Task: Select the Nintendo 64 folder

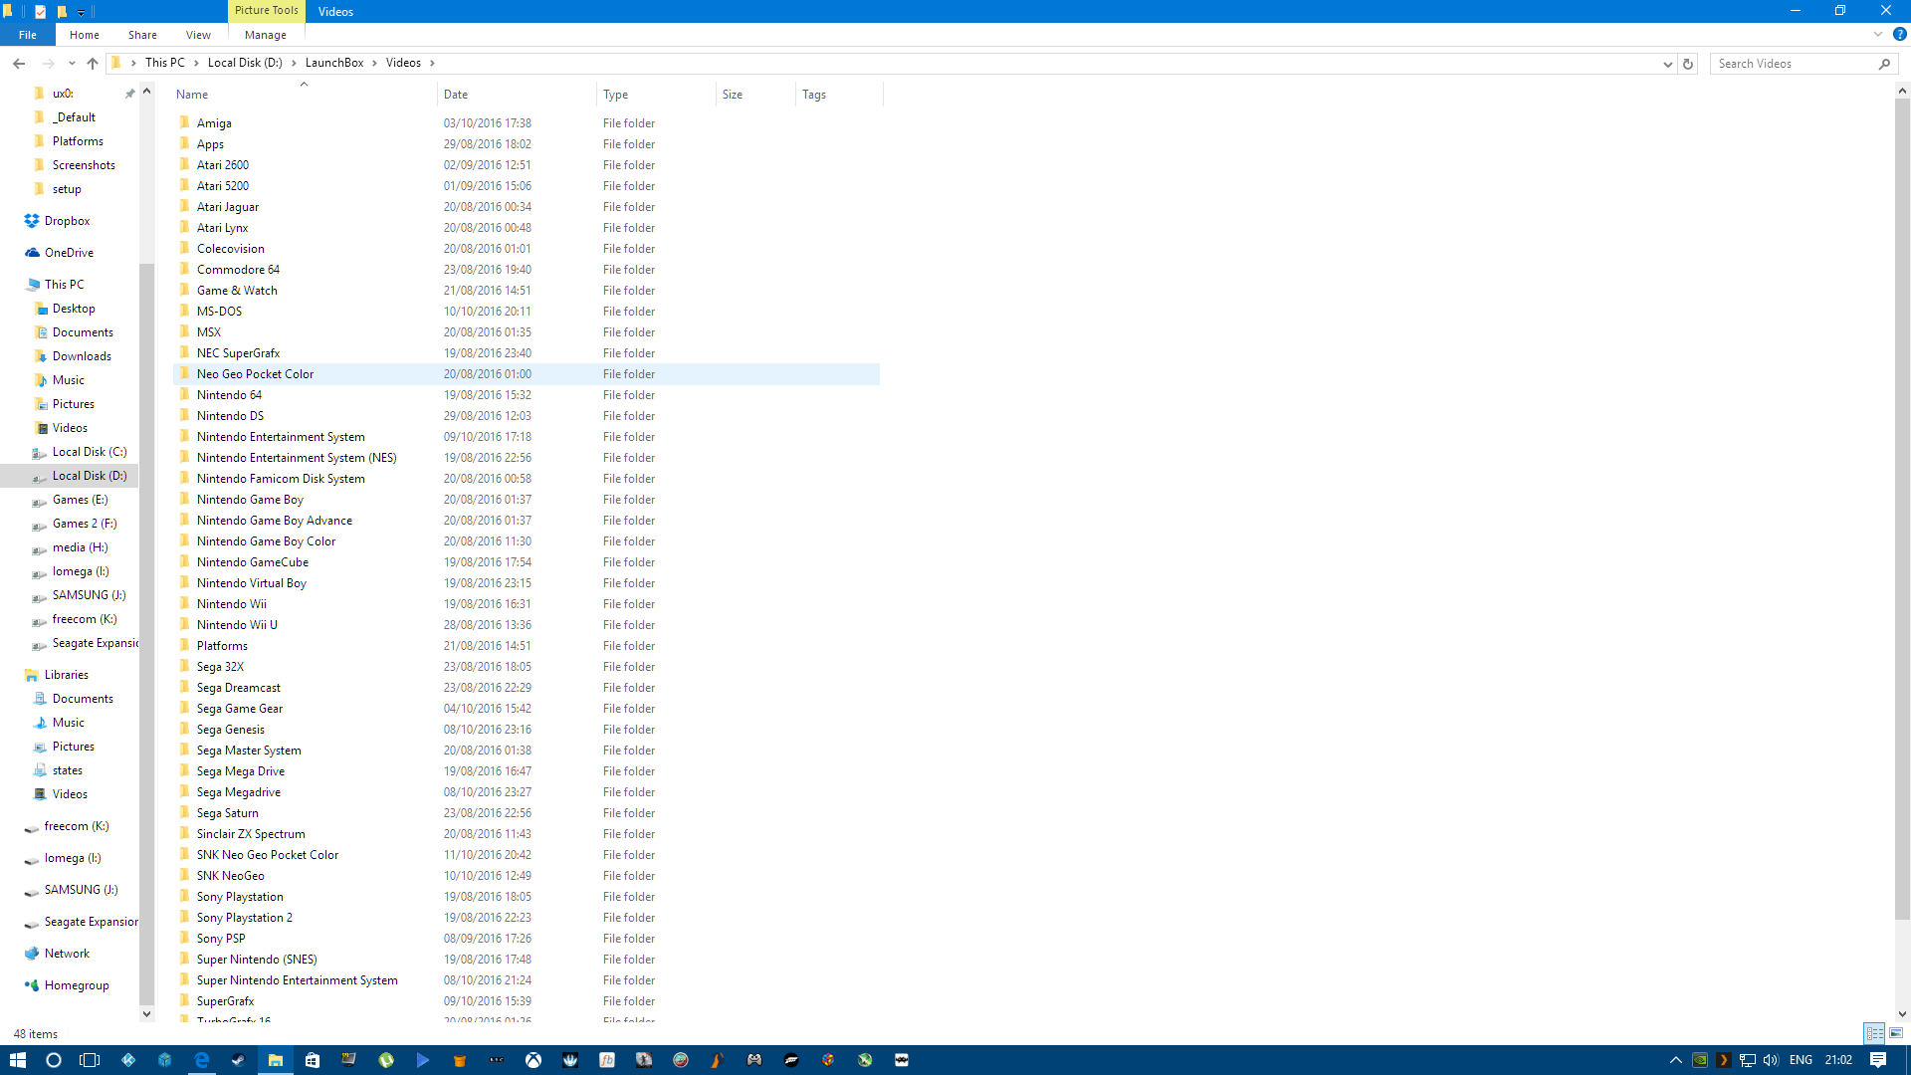Action: [228, 394]
